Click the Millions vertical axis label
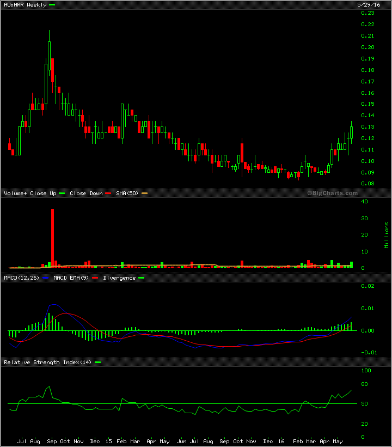The width and height of the screenshot is (392, 447). [x=387, y=235]
